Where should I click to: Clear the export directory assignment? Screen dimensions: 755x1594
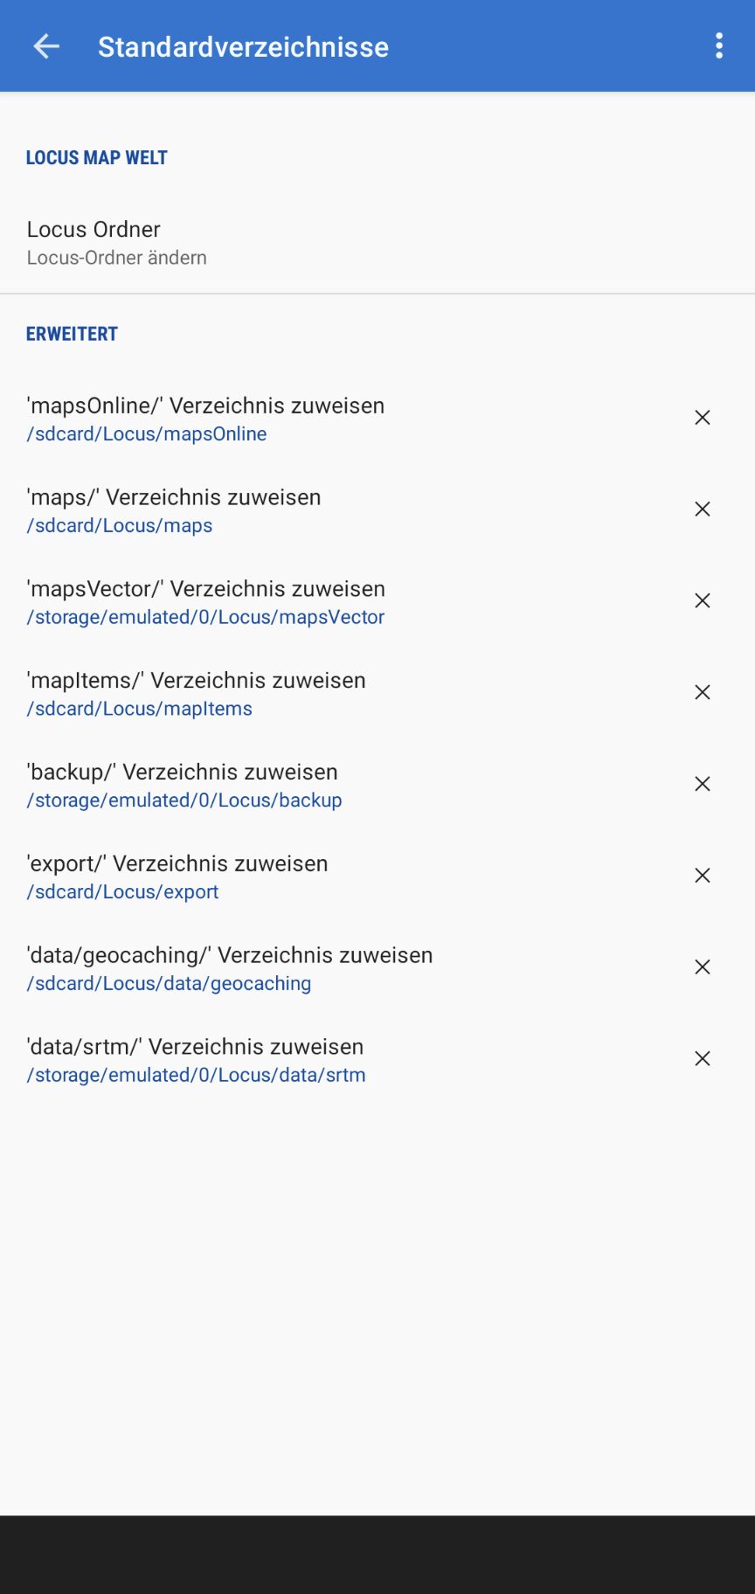point(702,876)
